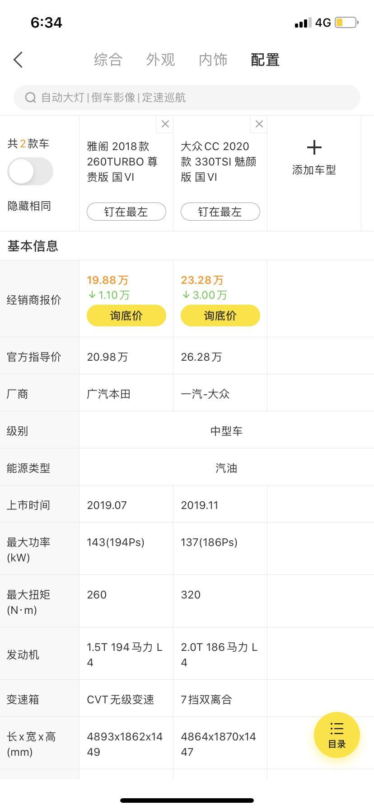This screenshot has width=374, height=810.
Task: Remove the 大众CC 2020款 car column
Action: point(259,124)
